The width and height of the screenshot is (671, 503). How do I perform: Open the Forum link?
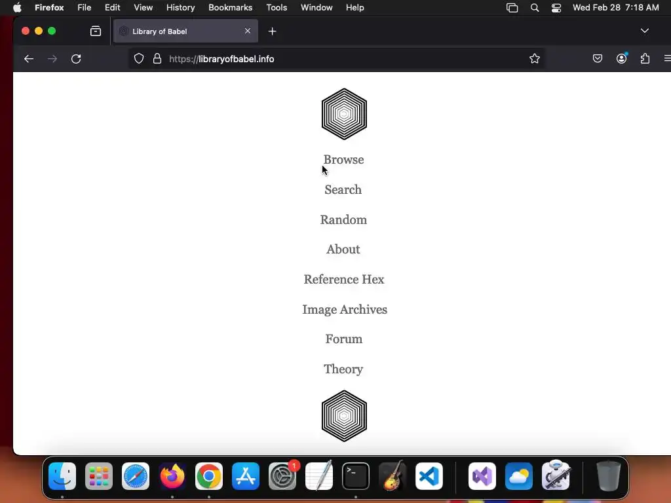(x=343, y=339)
